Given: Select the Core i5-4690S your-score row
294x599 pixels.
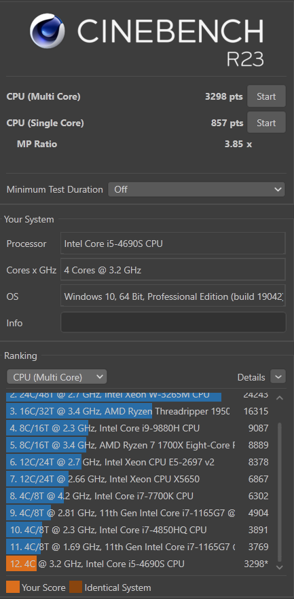Looking at the screenshot, I should tap(138, 564).
